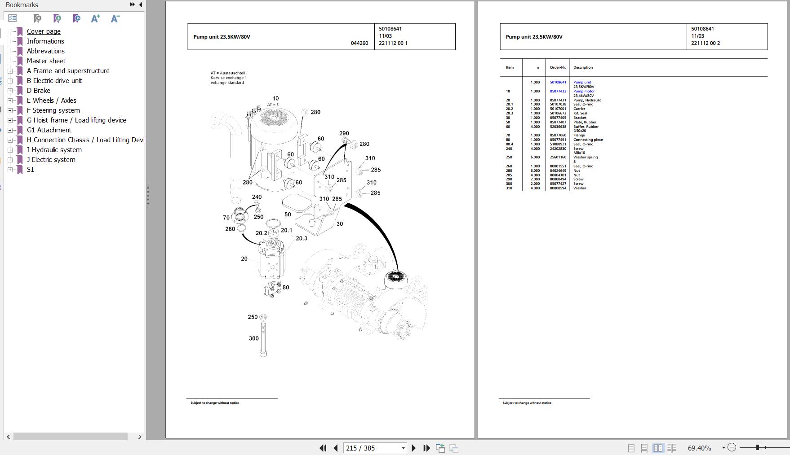Expand the Bookmarks panel double-arrow

[x=133, y=4]
